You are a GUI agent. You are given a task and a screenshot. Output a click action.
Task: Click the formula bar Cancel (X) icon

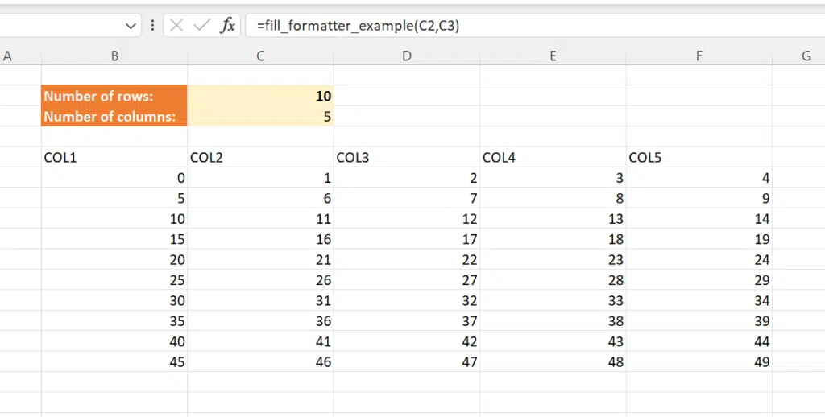(176, 26)
